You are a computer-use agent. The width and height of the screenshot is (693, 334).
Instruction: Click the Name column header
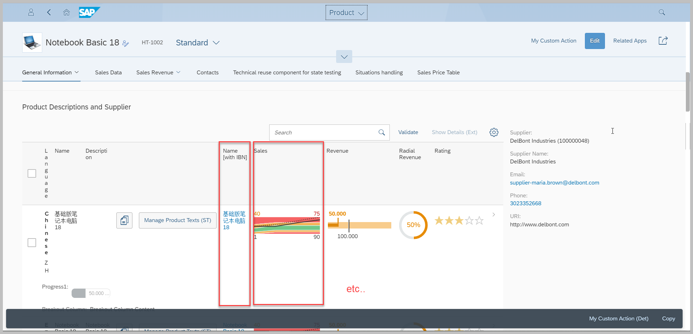click(x=62, y=151)
